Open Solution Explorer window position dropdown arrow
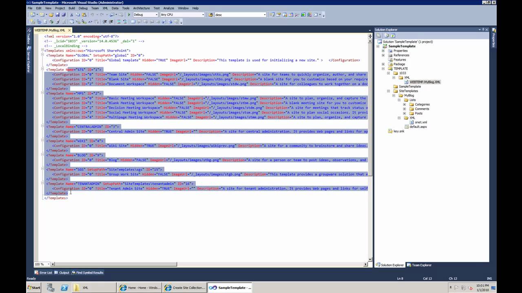Viewport: 522px width, 293px height. (479, 30)
